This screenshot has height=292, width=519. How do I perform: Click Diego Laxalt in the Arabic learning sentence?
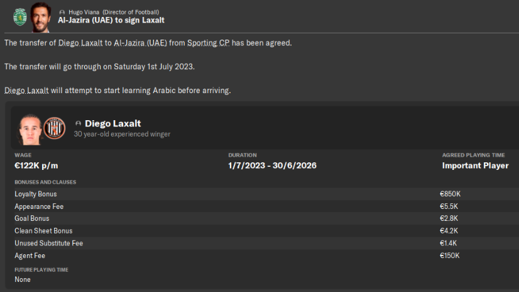tap(27, 91)
